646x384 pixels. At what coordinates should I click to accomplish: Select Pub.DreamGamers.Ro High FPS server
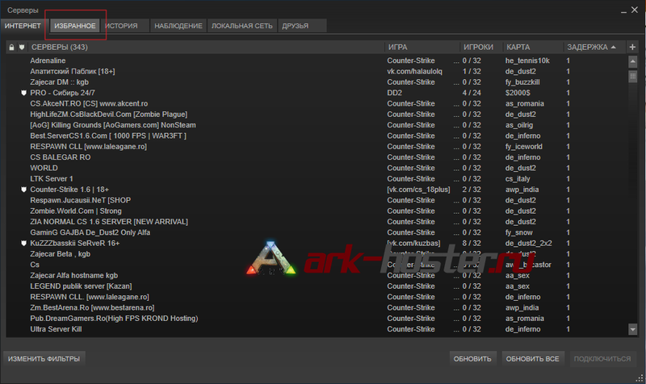[x=316, y=319]
